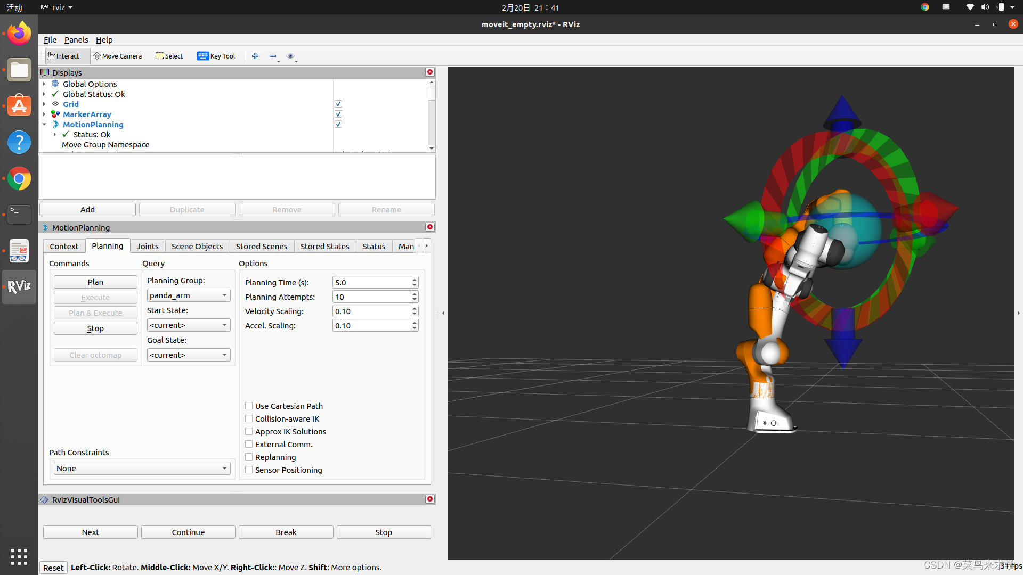Uncheck the Grid display checkbox
Viewport: 1023px width, 575px height.
click(x=338, y=104)
